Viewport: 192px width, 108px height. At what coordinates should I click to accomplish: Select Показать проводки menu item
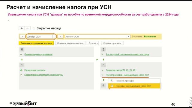coord(134,81)
